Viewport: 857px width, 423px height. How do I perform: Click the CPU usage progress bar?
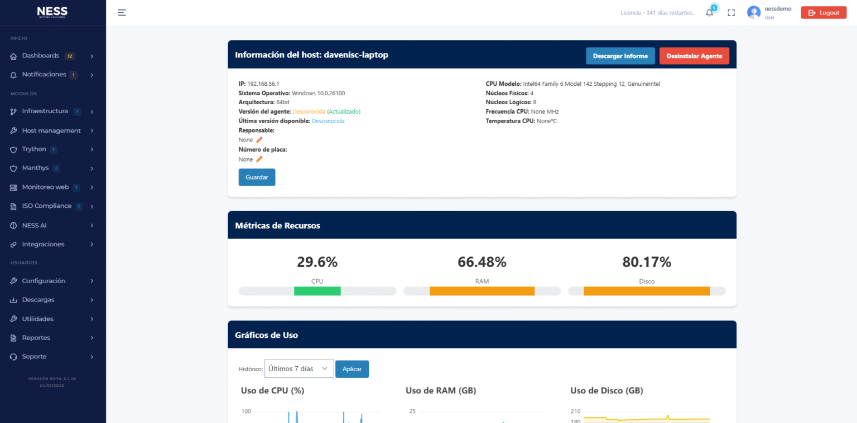point(317,291)
